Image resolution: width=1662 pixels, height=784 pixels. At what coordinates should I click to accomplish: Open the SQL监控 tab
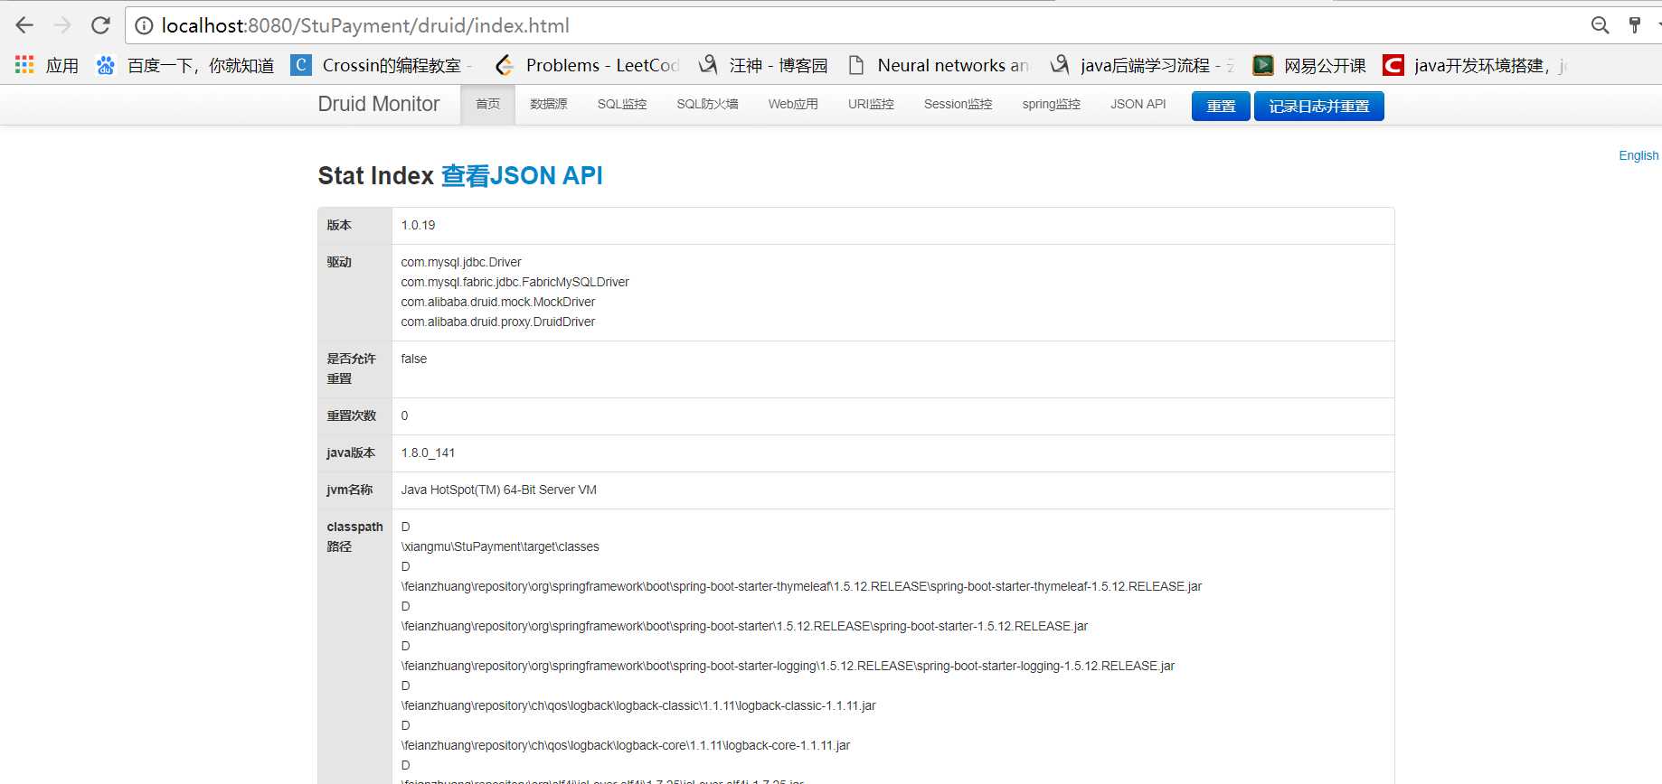(x=622, y=105)
